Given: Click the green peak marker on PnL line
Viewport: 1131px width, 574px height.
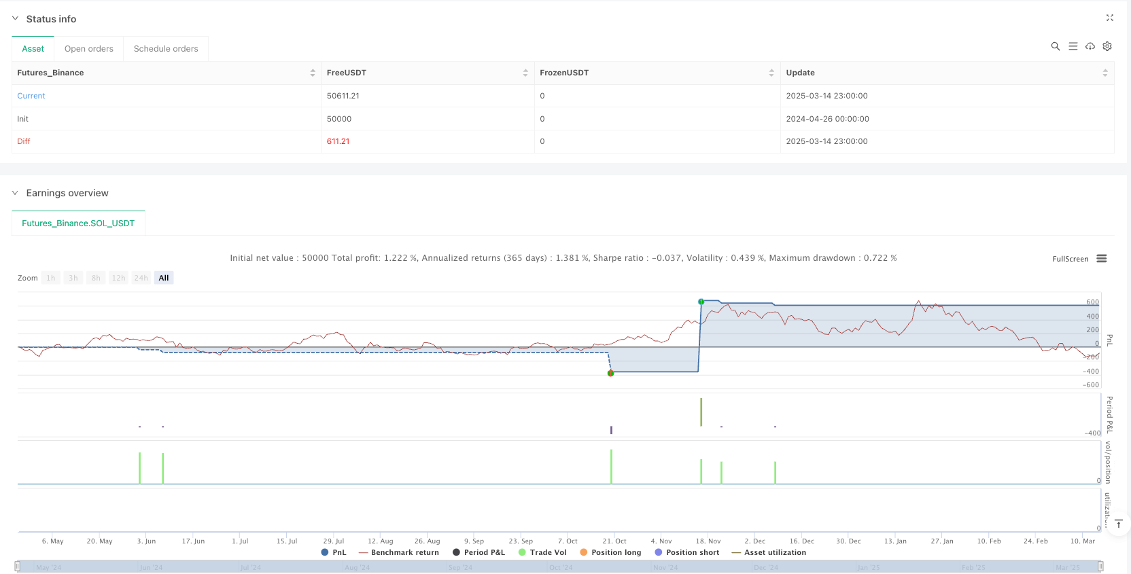Looking at the screenshot, I should coord(701,302).
